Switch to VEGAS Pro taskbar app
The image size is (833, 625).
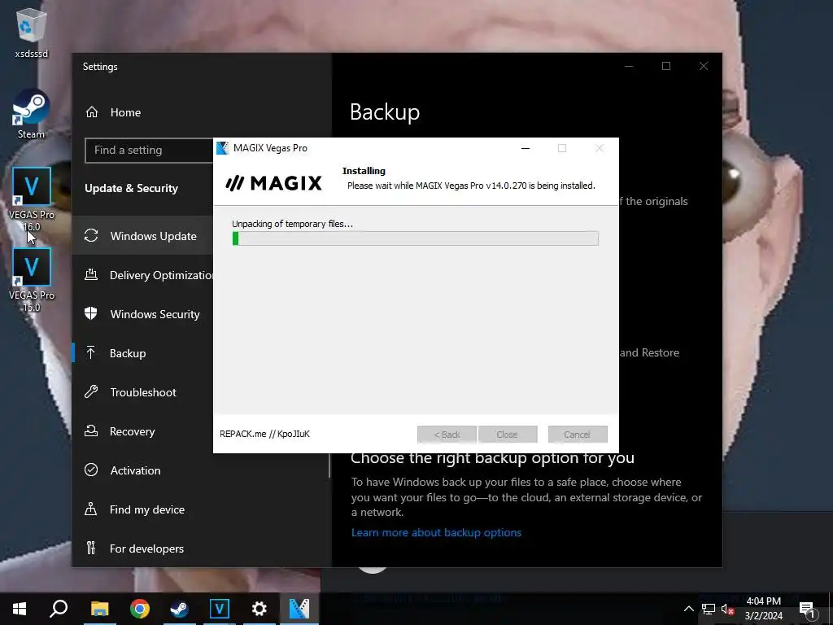tap(220, 609)
